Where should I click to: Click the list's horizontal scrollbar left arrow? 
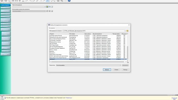pos(50,62)
